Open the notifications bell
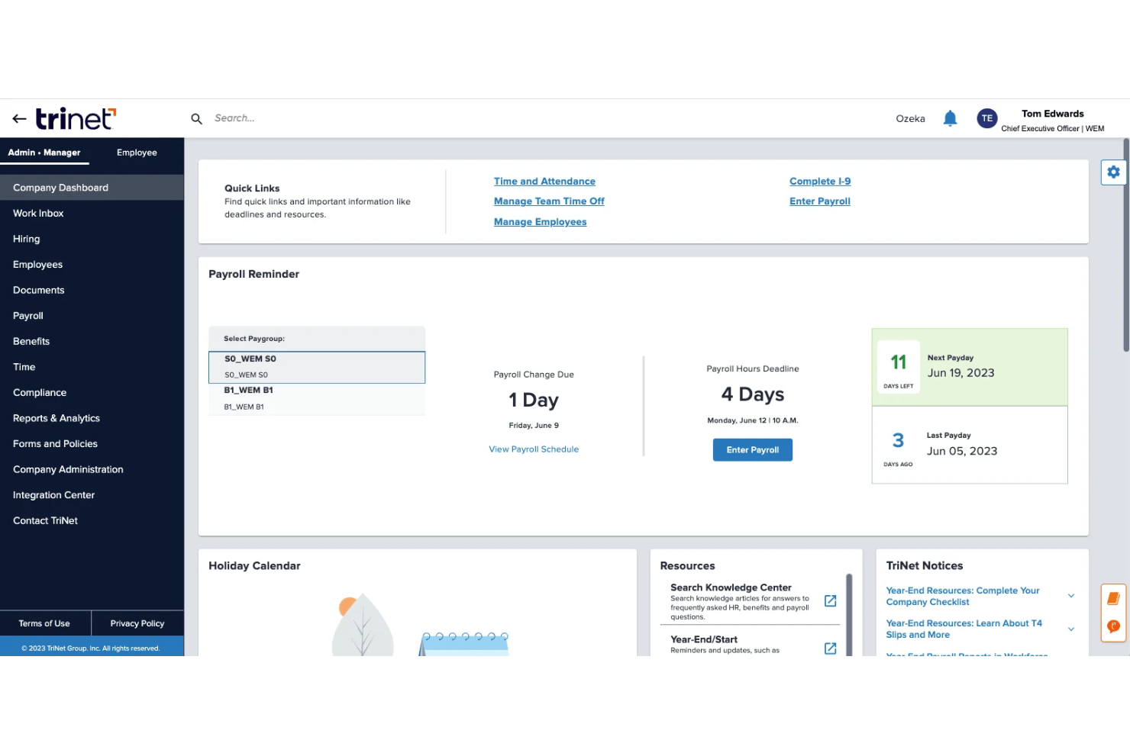This screenshot has height=753, width=1130. click(950, 118)
